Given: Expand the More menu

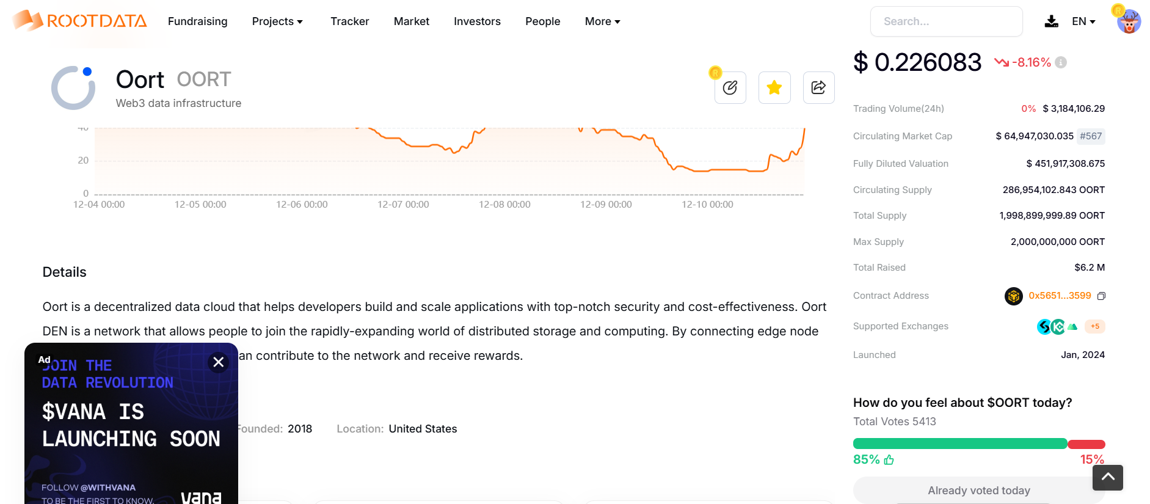Looking at the screenshot, I should (x=603, y=21).
